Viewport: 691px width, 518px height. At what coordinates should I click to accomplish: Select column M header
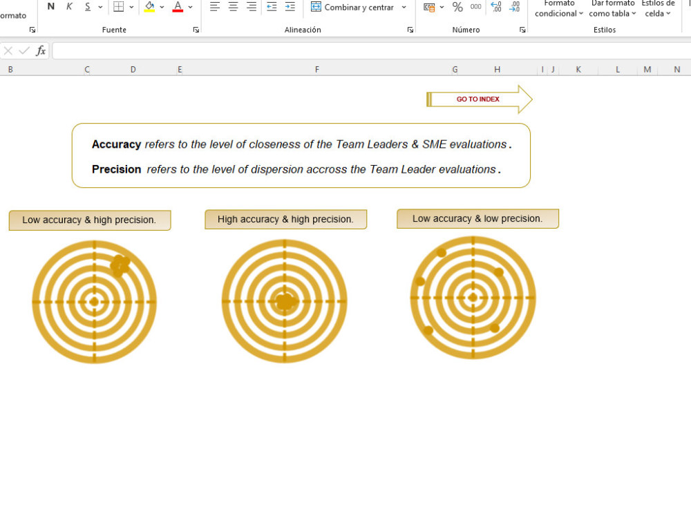pyautogui.click(x=647, y=70)
